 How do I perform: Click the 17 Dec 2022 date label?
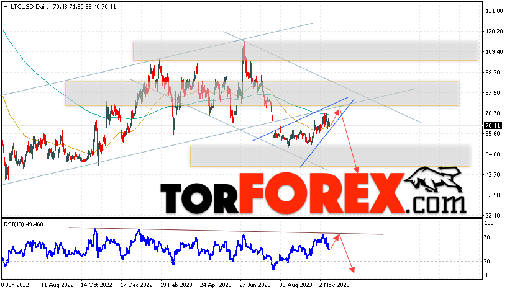point(137,285)
